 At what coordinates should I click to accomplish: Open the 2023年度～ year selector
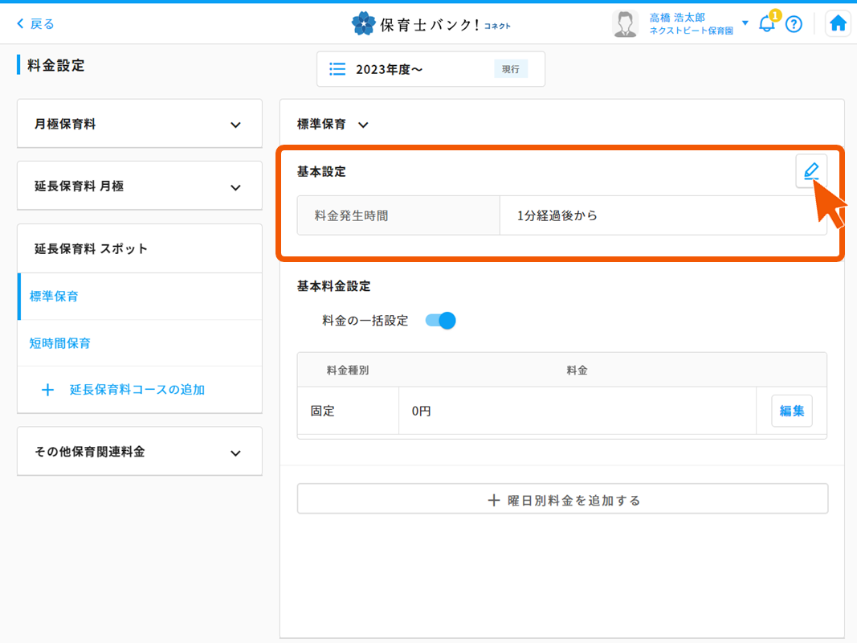(x=431, y=69)
